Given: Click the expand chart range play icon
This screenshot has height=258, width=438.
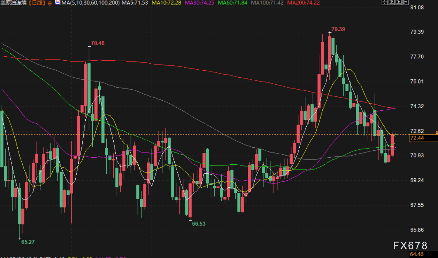Looking at the screenshot, I should tap(399, 3).
